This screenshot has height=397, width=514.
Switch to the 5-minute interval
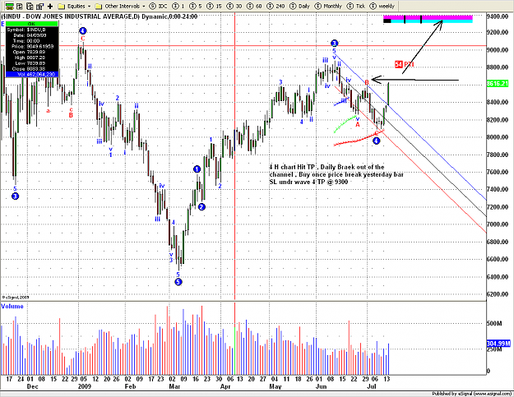(196, 6)
